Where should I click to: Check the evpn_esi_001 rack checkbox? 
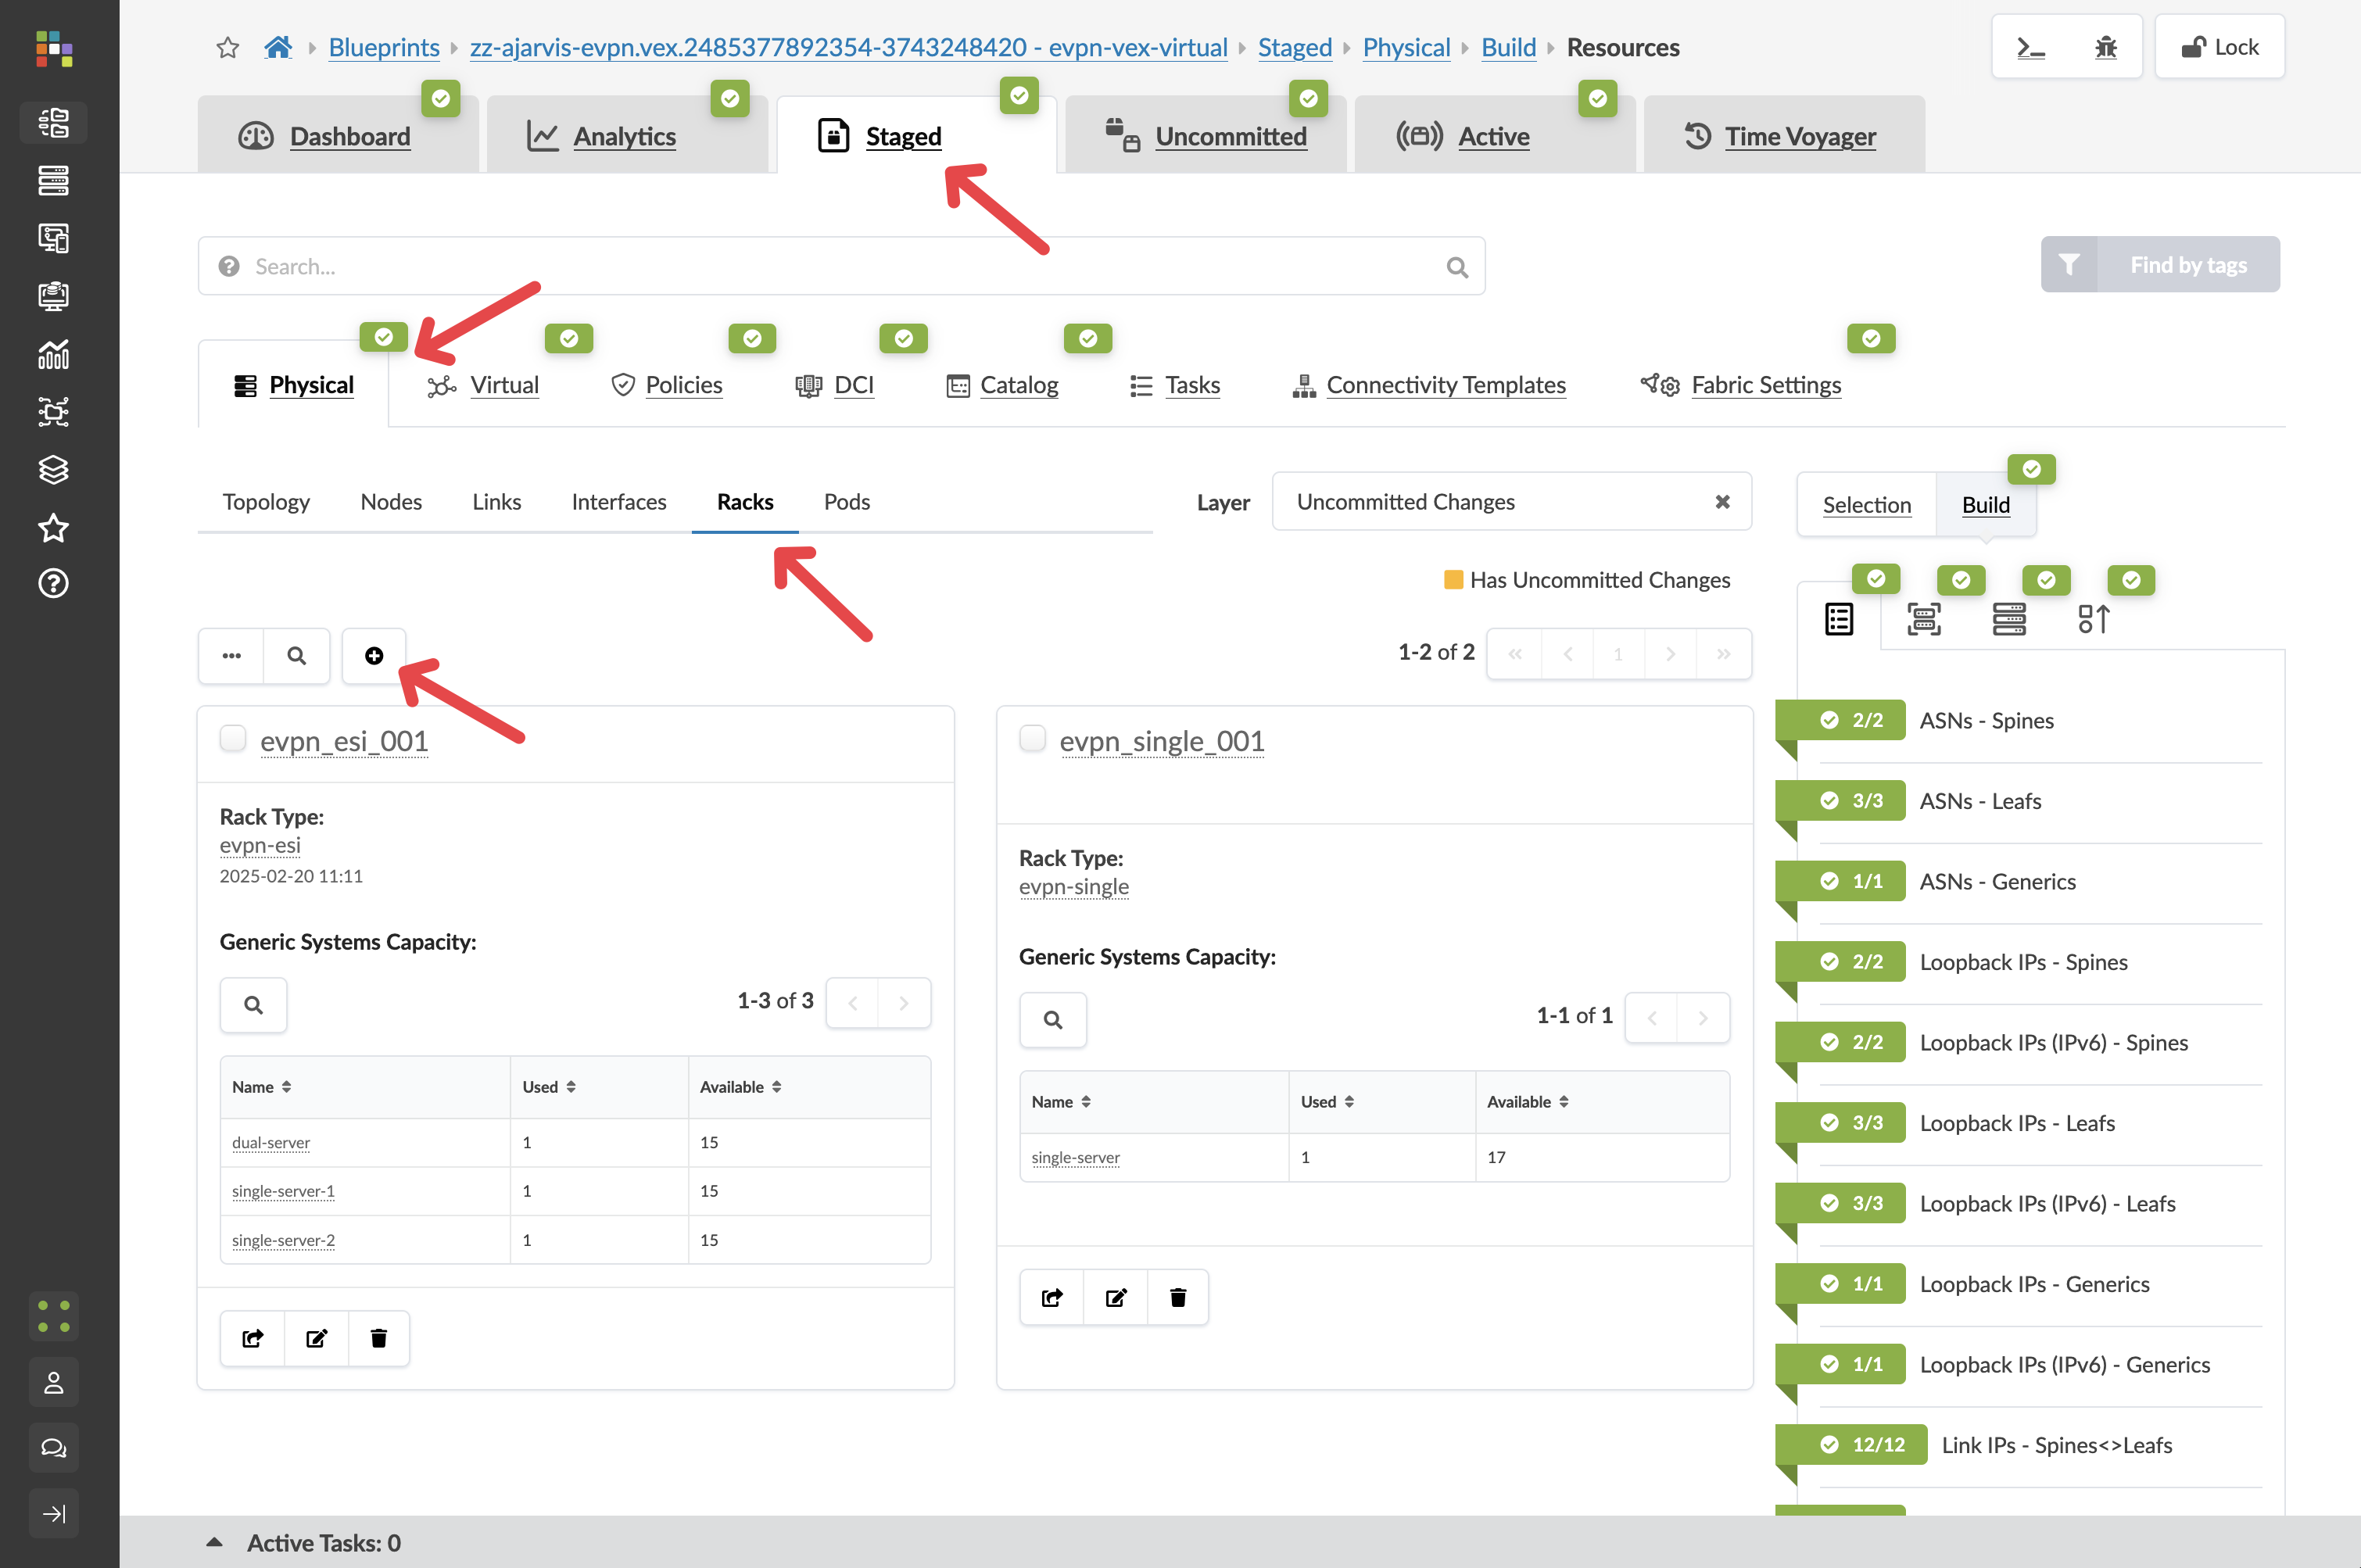point(233,739)
